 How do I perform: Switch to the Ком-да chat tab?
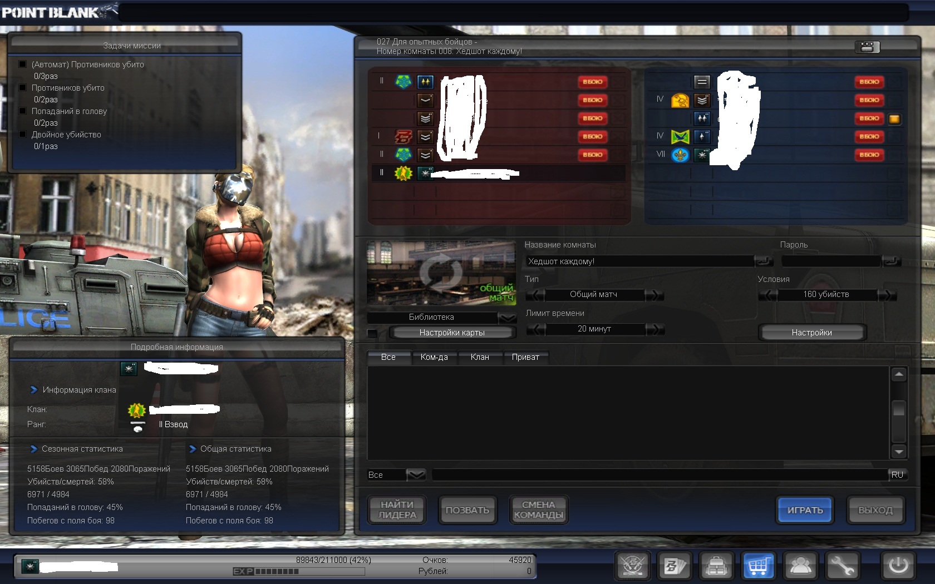click(x=434, y=357)
